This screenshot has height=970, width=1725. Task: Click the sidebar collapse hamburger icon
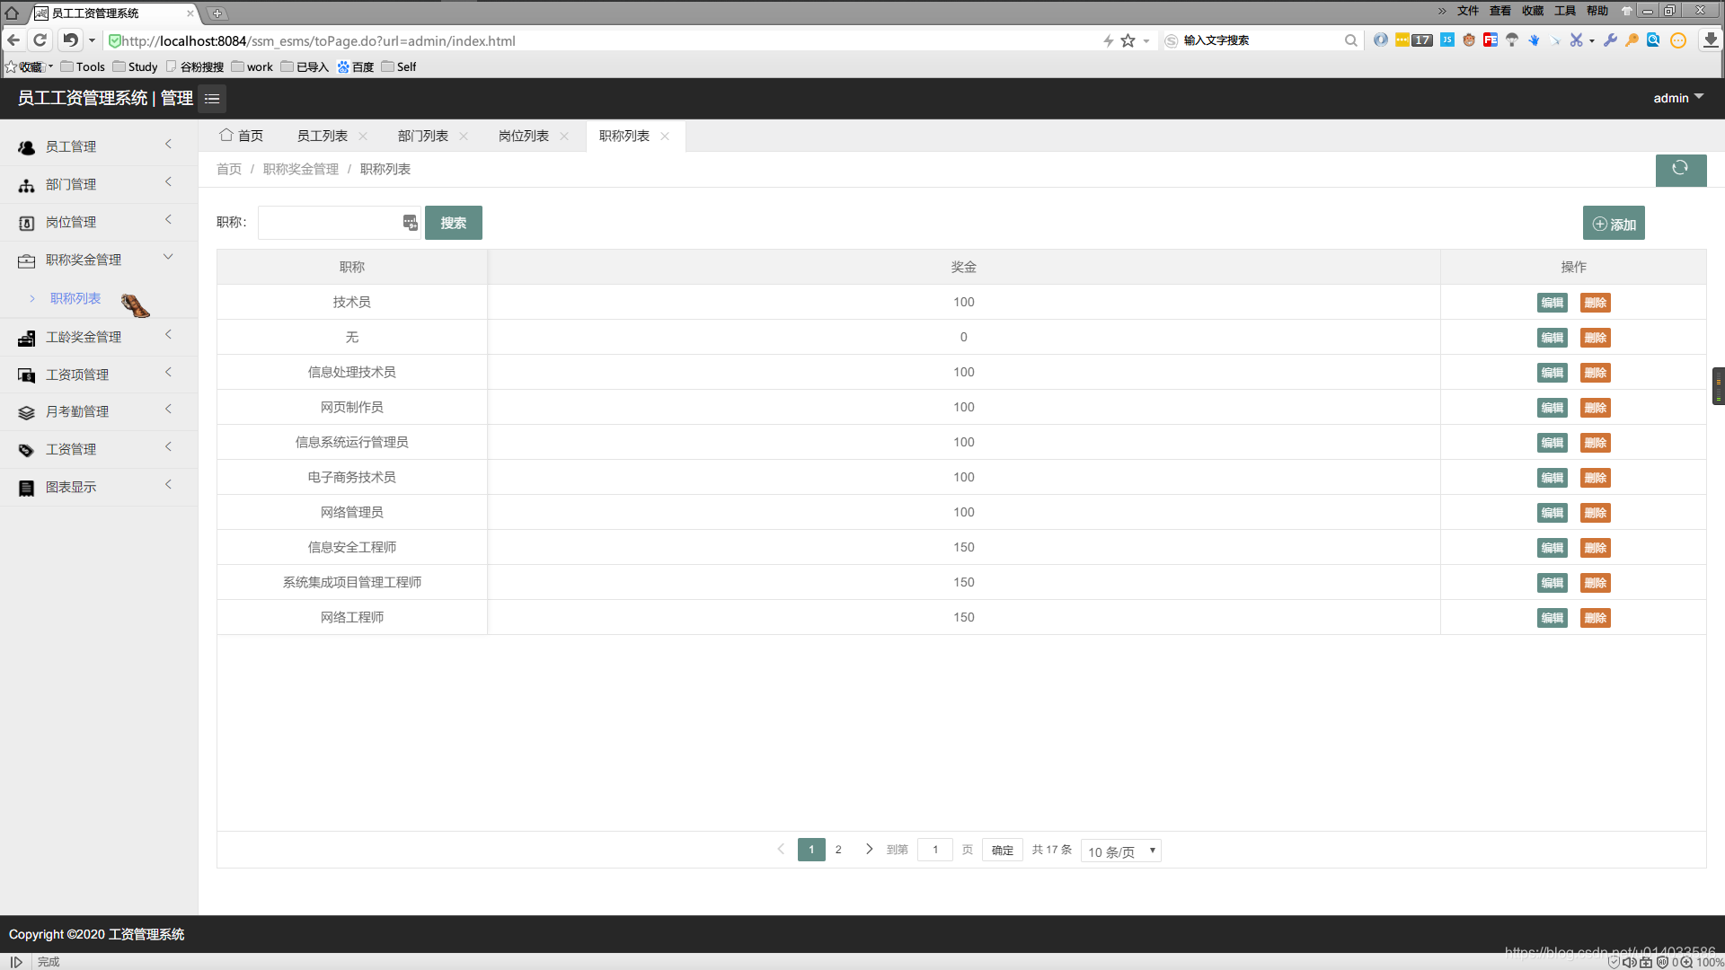(212, 99)
